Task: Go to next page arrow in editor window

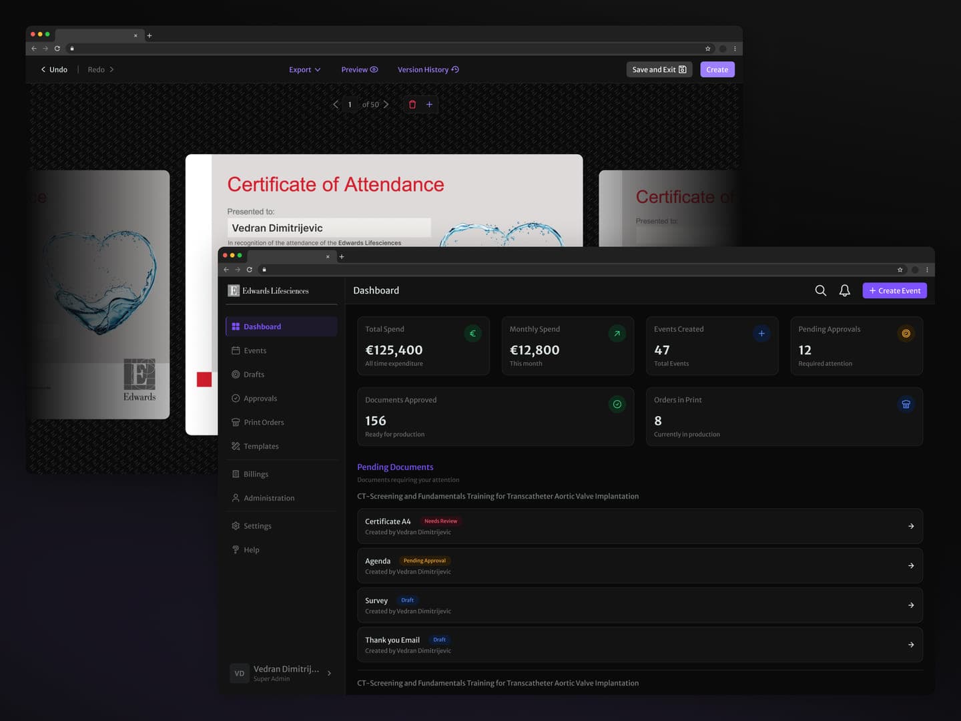Action: click(386, 105)
